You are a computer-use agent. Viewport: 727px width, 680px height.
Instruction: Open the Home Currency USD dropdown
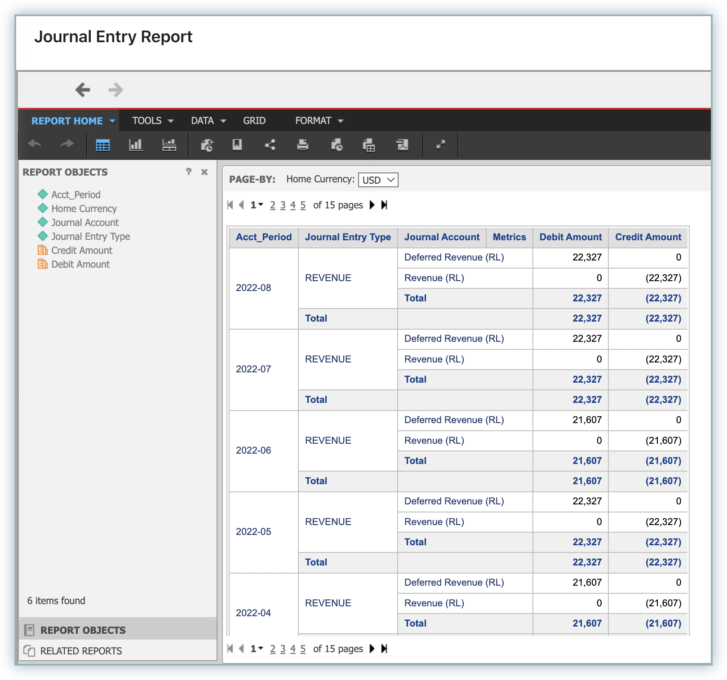tap(378, 180)
